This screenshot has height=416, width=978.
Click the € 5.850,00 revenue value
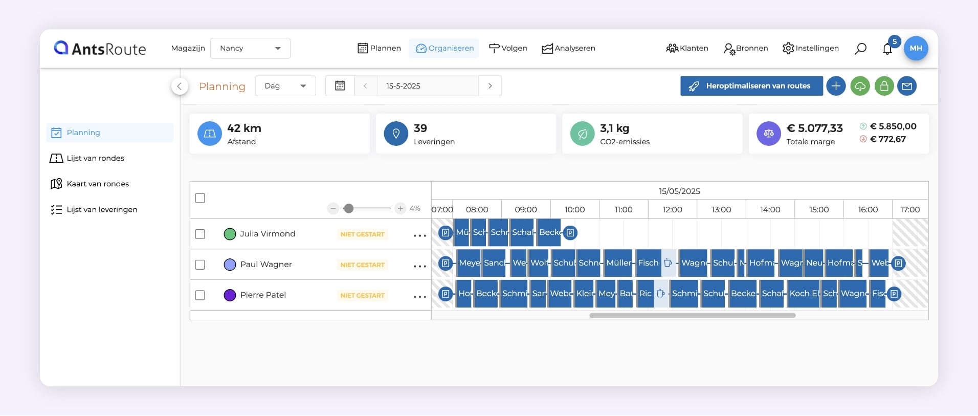[893, 126]
